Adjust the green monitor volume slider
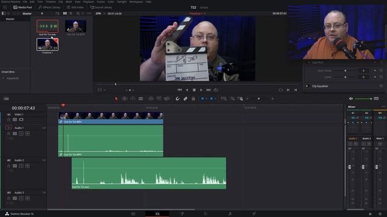387x217 pixels. (363, 99)
